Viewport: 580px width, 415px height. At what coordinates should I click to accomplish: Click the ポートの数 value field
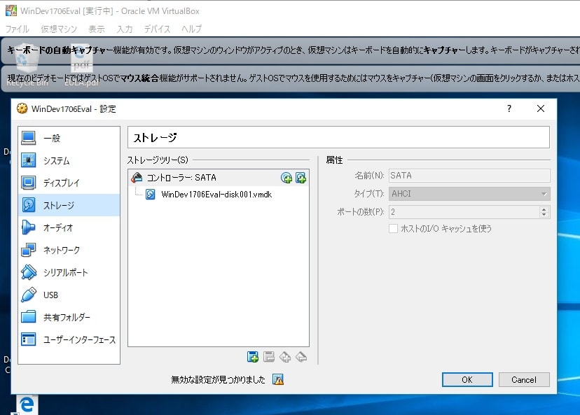pyautogui.click(x=464, y=212)
